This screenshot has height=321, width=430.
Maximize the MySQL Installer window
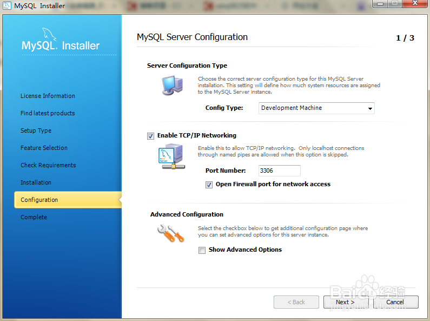(395, 4)
